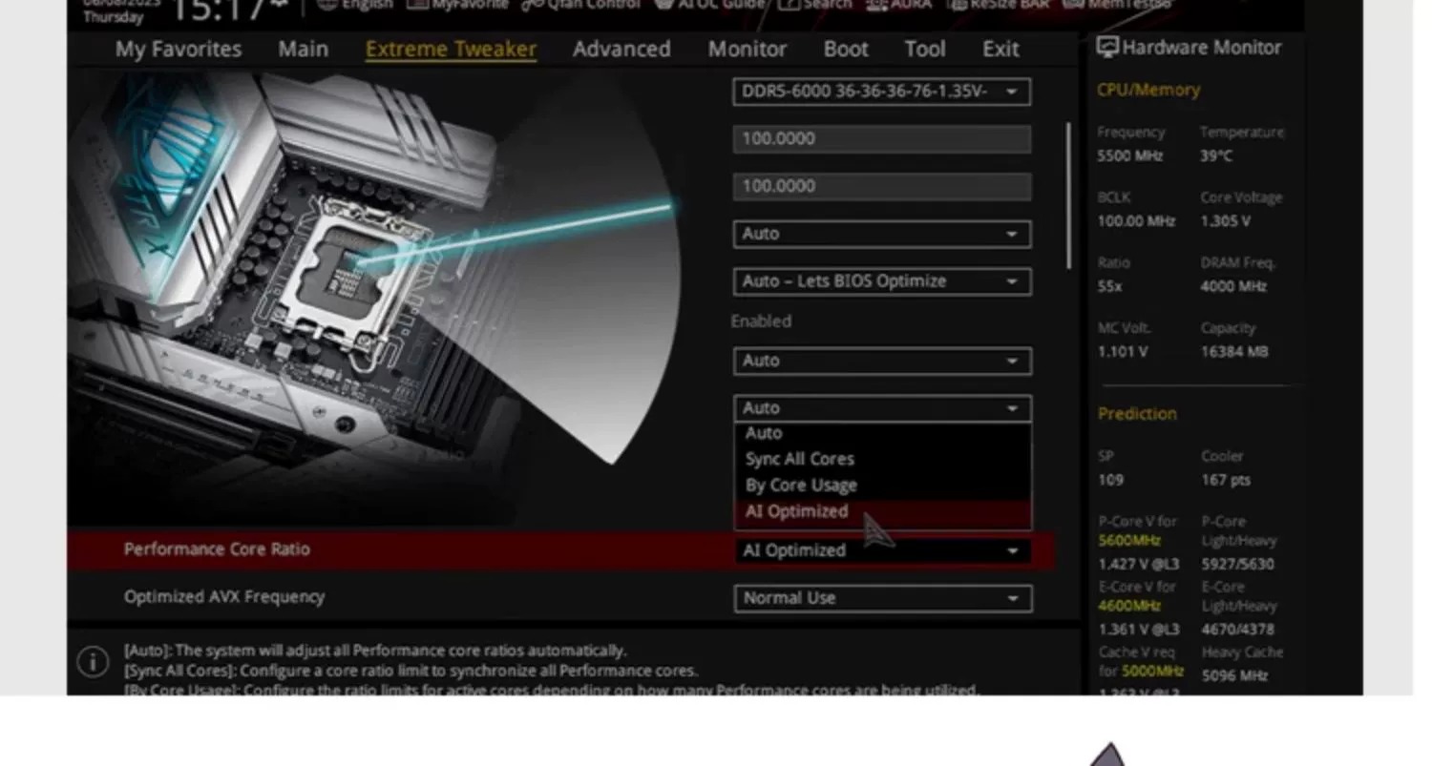Click the SP value 109
Screen dimensions: 1432x766
pos(1110,480)
